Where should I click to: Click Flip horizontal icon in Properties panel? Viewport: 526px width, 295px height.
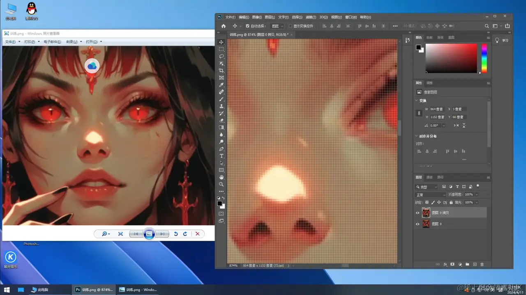coord(456,126)
